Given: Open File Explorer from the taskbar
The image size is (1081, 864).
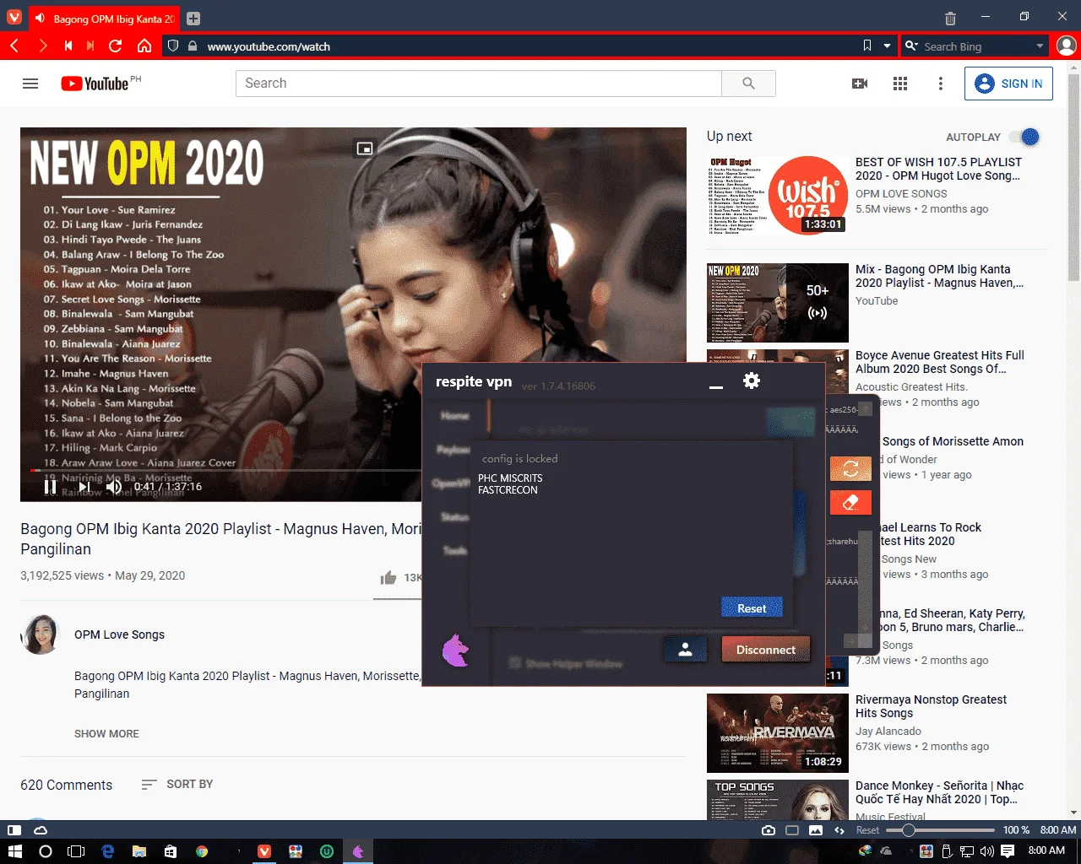Looking at the screenshot, I should 139,851.
